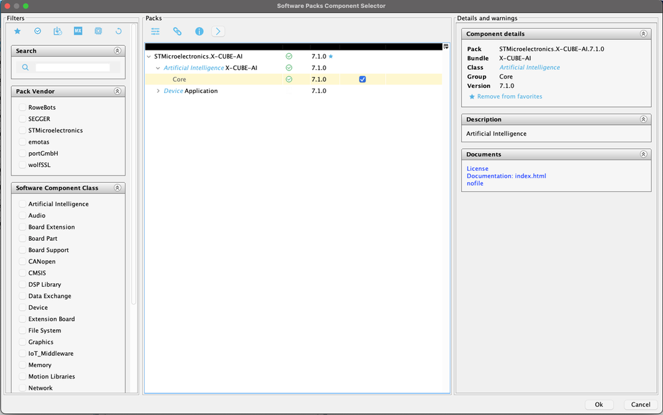The image size is (663, 415).
Task: Tick the Motion Libraries checkbox
Action: [23, 376]
